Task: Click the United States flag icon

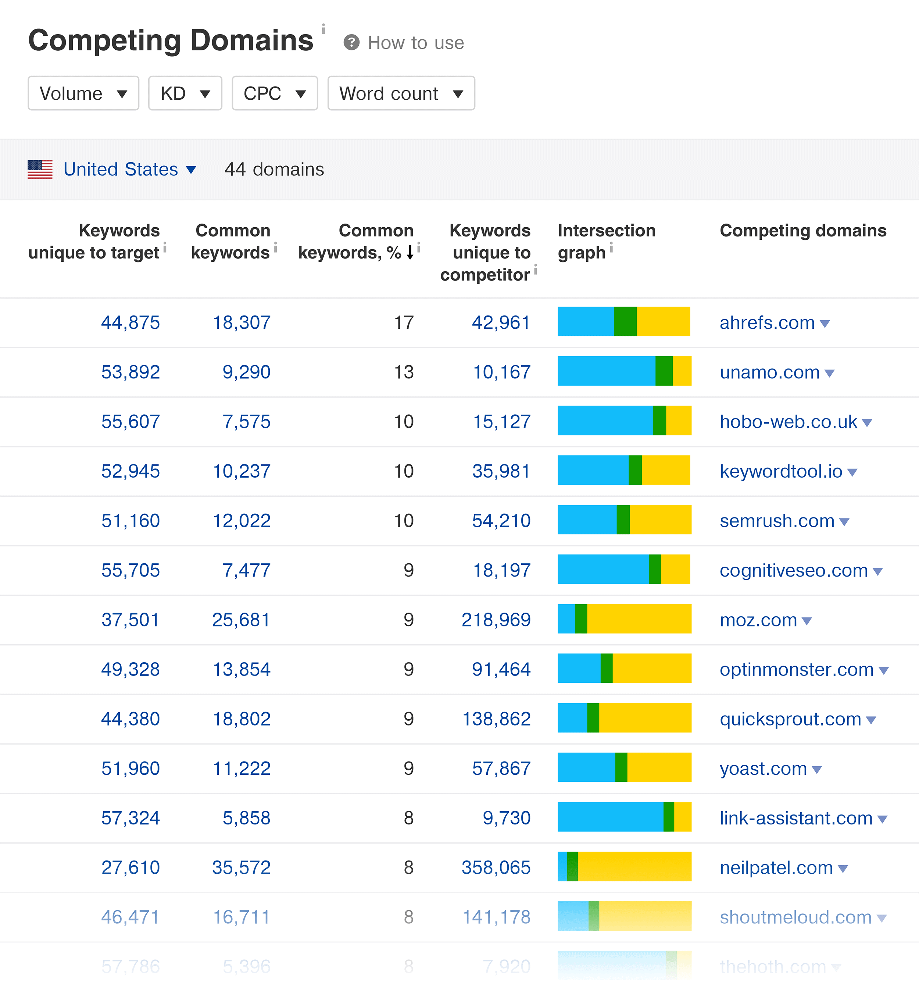Action: pyautogui.click(x=40, y=169)
